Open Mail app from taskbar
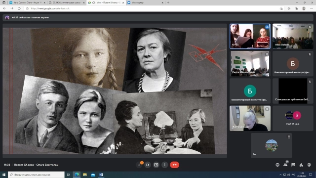This screenshot has width=316, height=178. [93, 175]
